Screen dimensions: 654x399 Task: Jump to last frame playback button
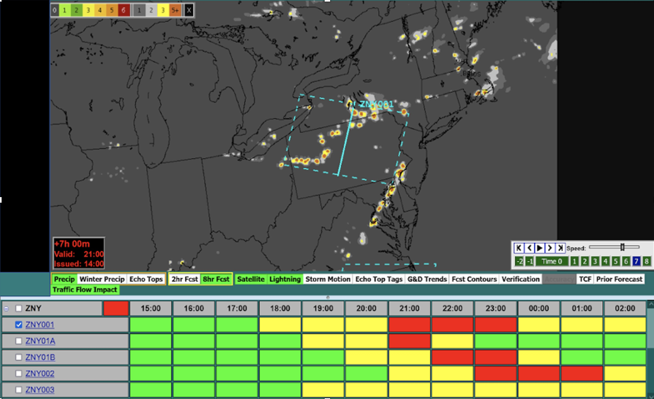click(x=560, y=248)
